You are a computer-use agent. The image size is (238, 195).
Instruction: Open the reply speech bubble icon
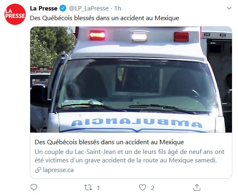tap(34, 187)
